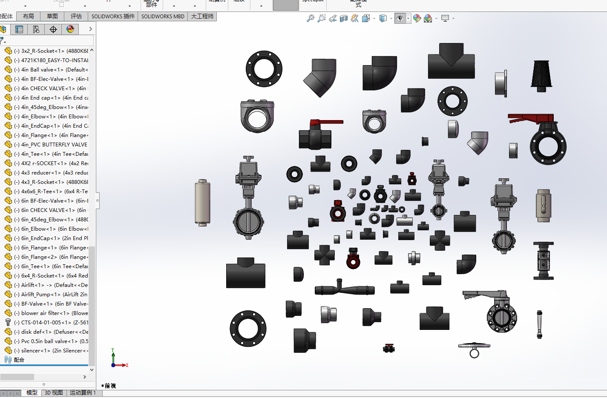The height and width of the screenshot is (398, 607).
Task: Click the black air filter cone model
Action: 541,76
